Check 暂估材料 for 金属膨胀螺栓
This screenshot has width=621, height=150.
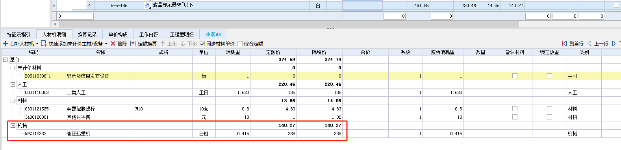tap(515, 109)
